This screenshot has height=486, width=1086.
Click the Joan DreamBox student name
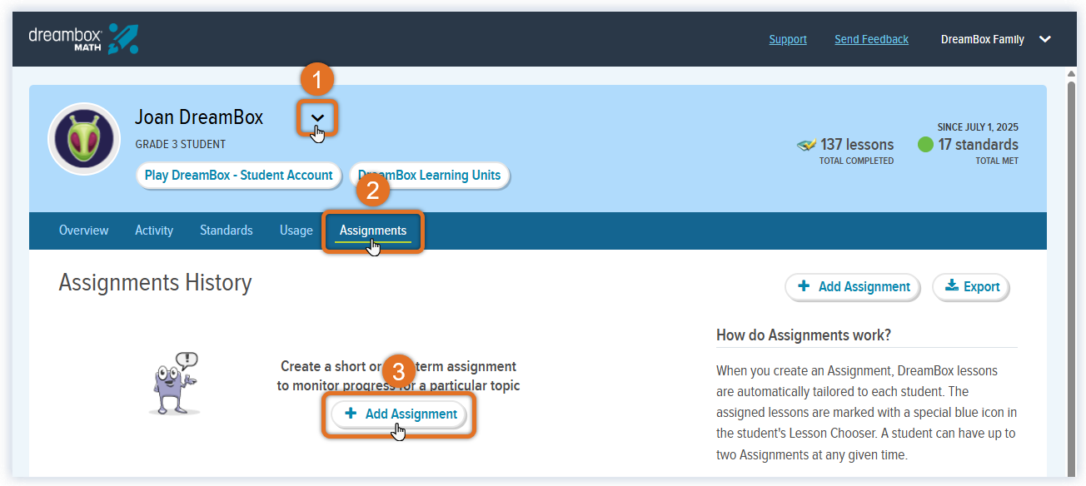(x=199, y=117)
